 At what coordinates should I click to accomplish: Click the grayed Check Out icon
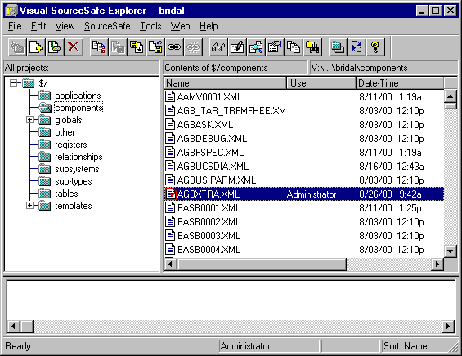(118, 47)
